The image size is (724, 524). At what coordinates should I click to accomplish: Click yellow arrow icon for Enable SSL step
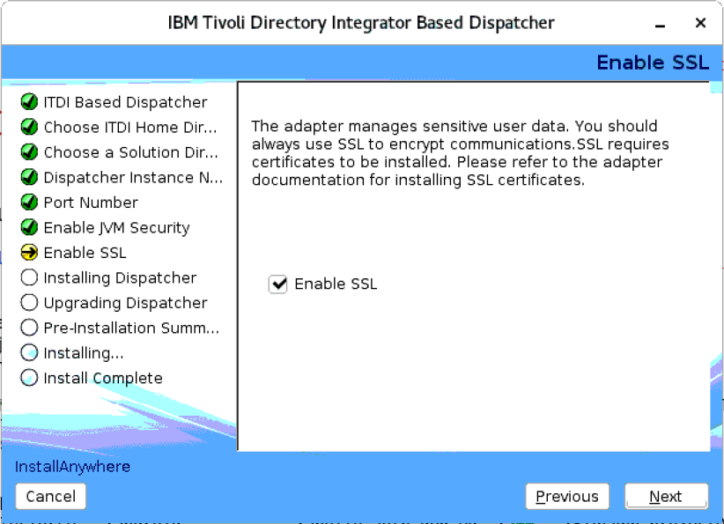(x=29, y=253)
